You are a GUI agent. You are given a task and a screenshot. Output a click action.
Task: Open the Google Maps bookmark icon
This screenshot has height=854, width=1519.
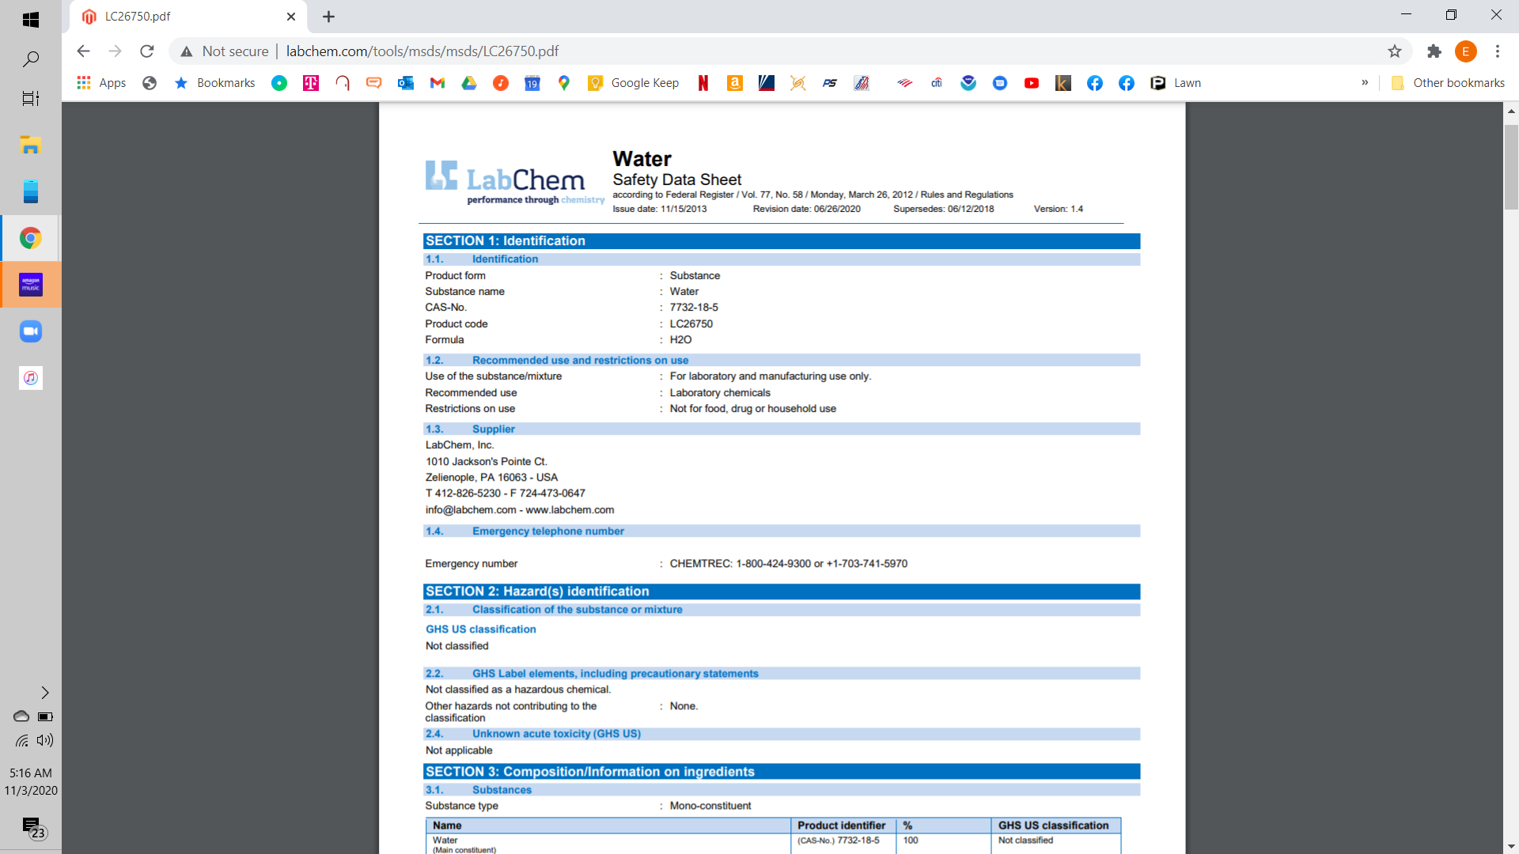pos(564,83)
